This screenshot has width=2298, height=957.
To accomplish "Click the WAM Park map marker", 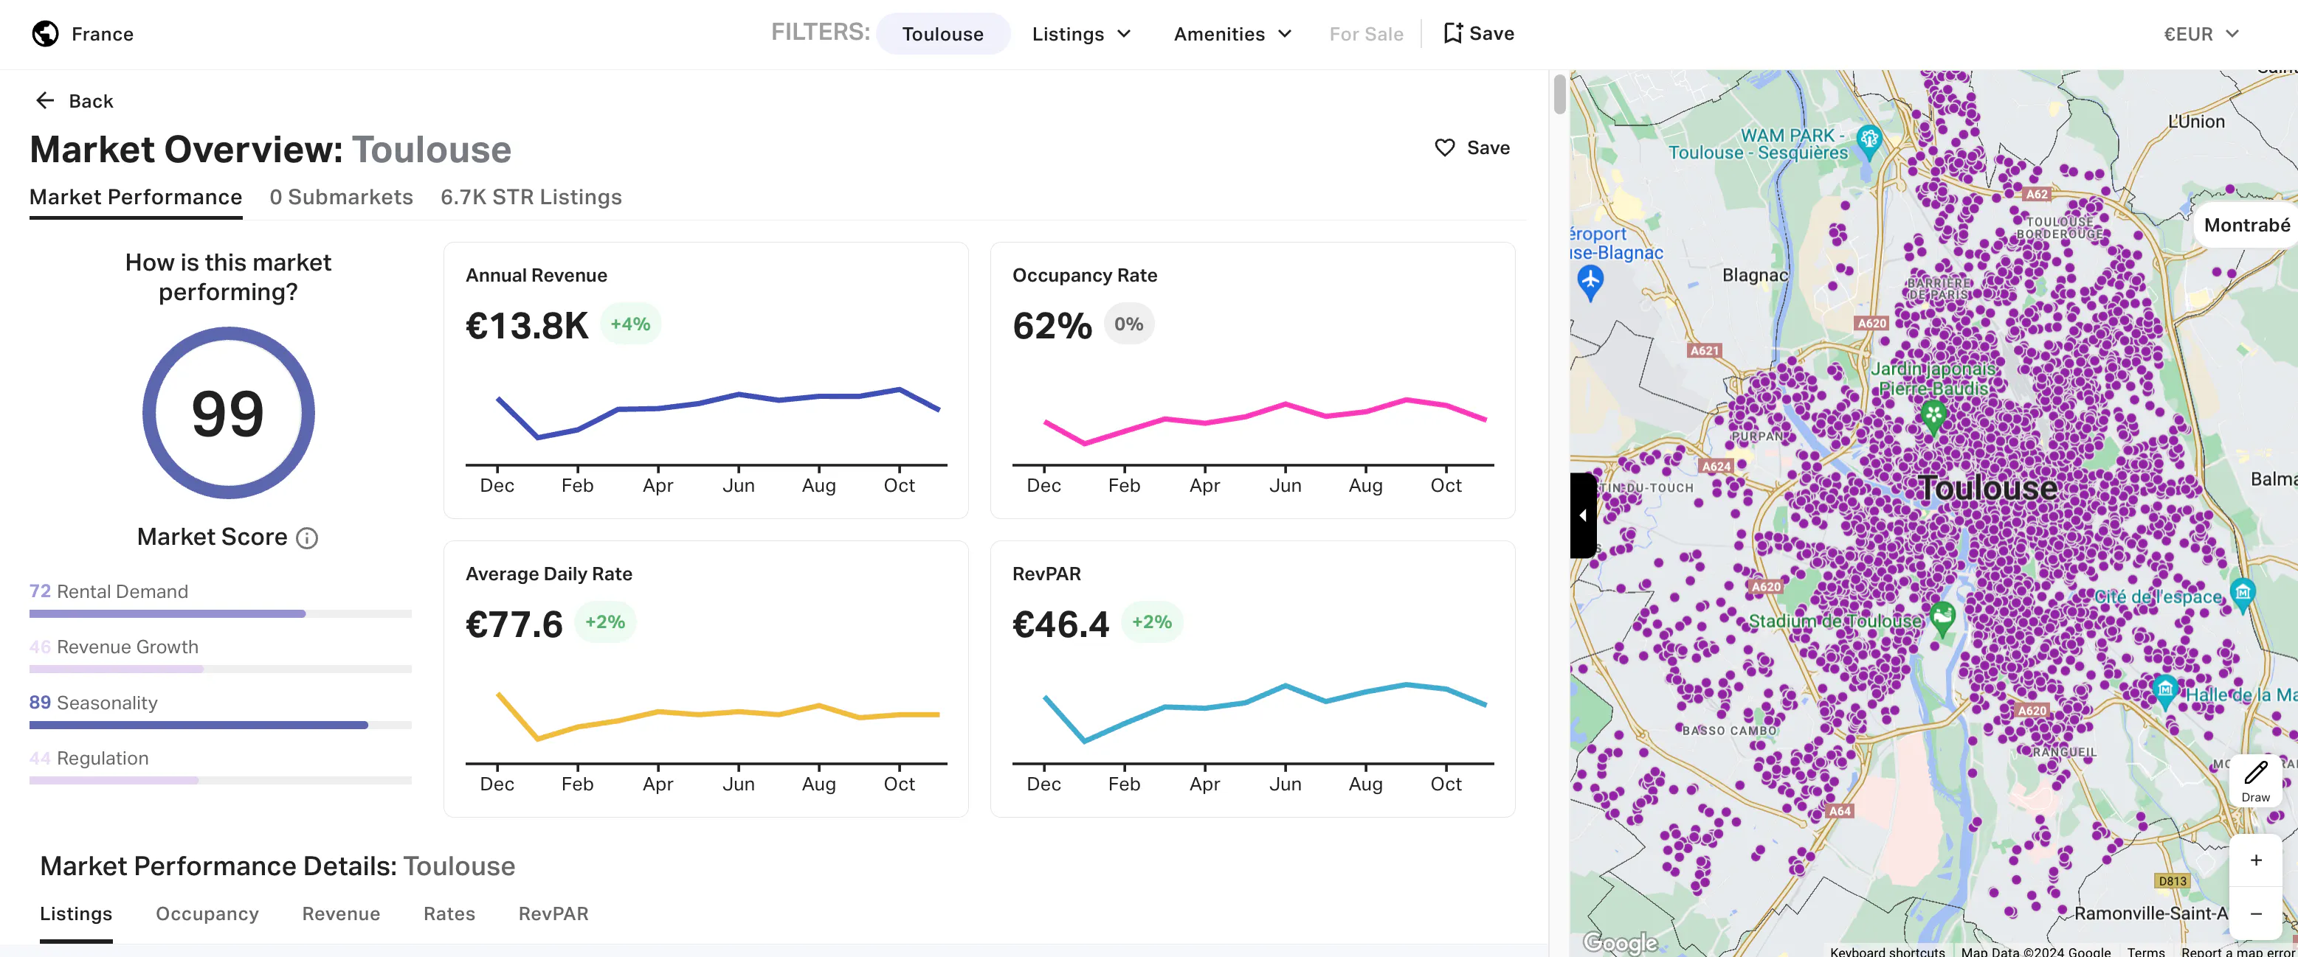I will (1868, 141).
